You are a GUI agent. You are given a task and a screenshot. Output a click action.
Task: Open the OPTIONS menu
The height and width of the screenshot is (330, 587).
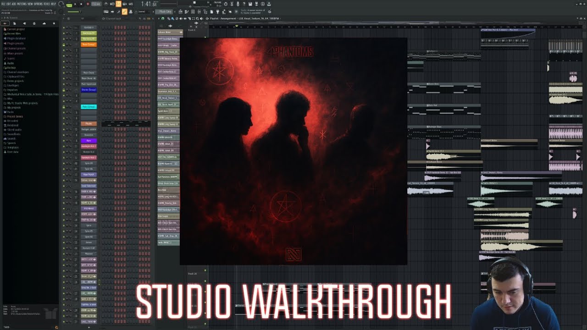(x=38, y=4)
